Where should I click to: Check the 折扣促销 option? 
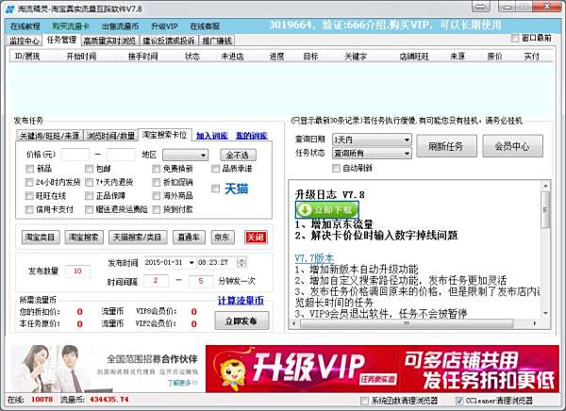point(156,182)
